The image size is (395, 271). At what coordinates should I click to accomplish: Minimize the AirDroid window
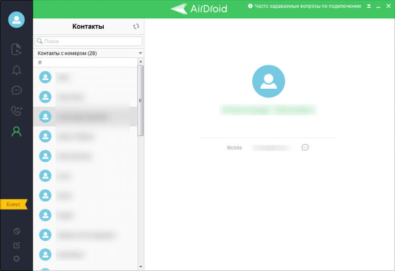pyautogui.click(x=378, y=6)
